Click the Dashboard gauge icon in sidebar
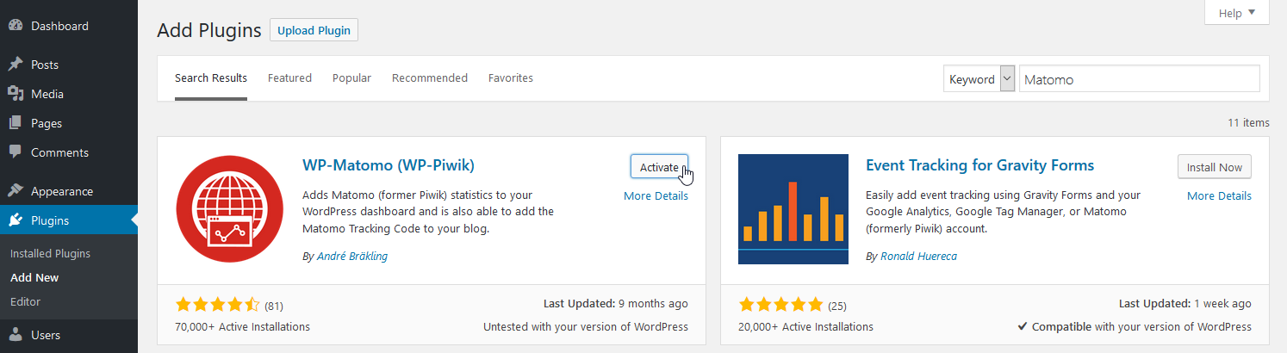Image resolution: width=1287 pixels, height=353 pixels. point(16,26)
